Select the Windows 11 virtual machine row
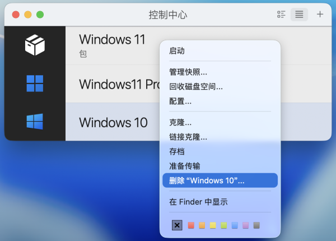 coord(112,45)
